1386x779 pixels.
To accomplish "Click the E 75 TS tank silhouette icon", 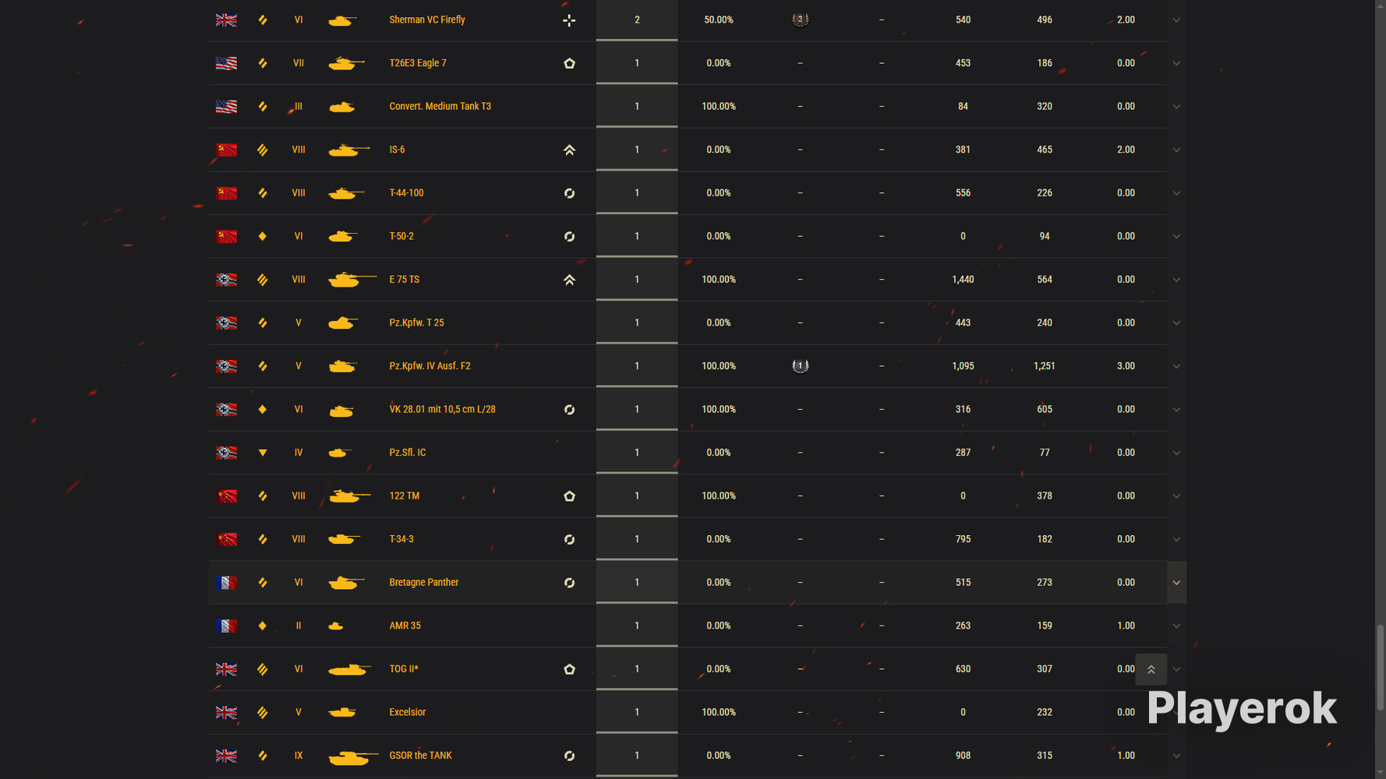I will 352,280.
